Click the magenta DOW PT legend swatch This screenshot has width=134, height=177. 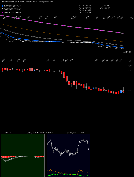(3, 12)
